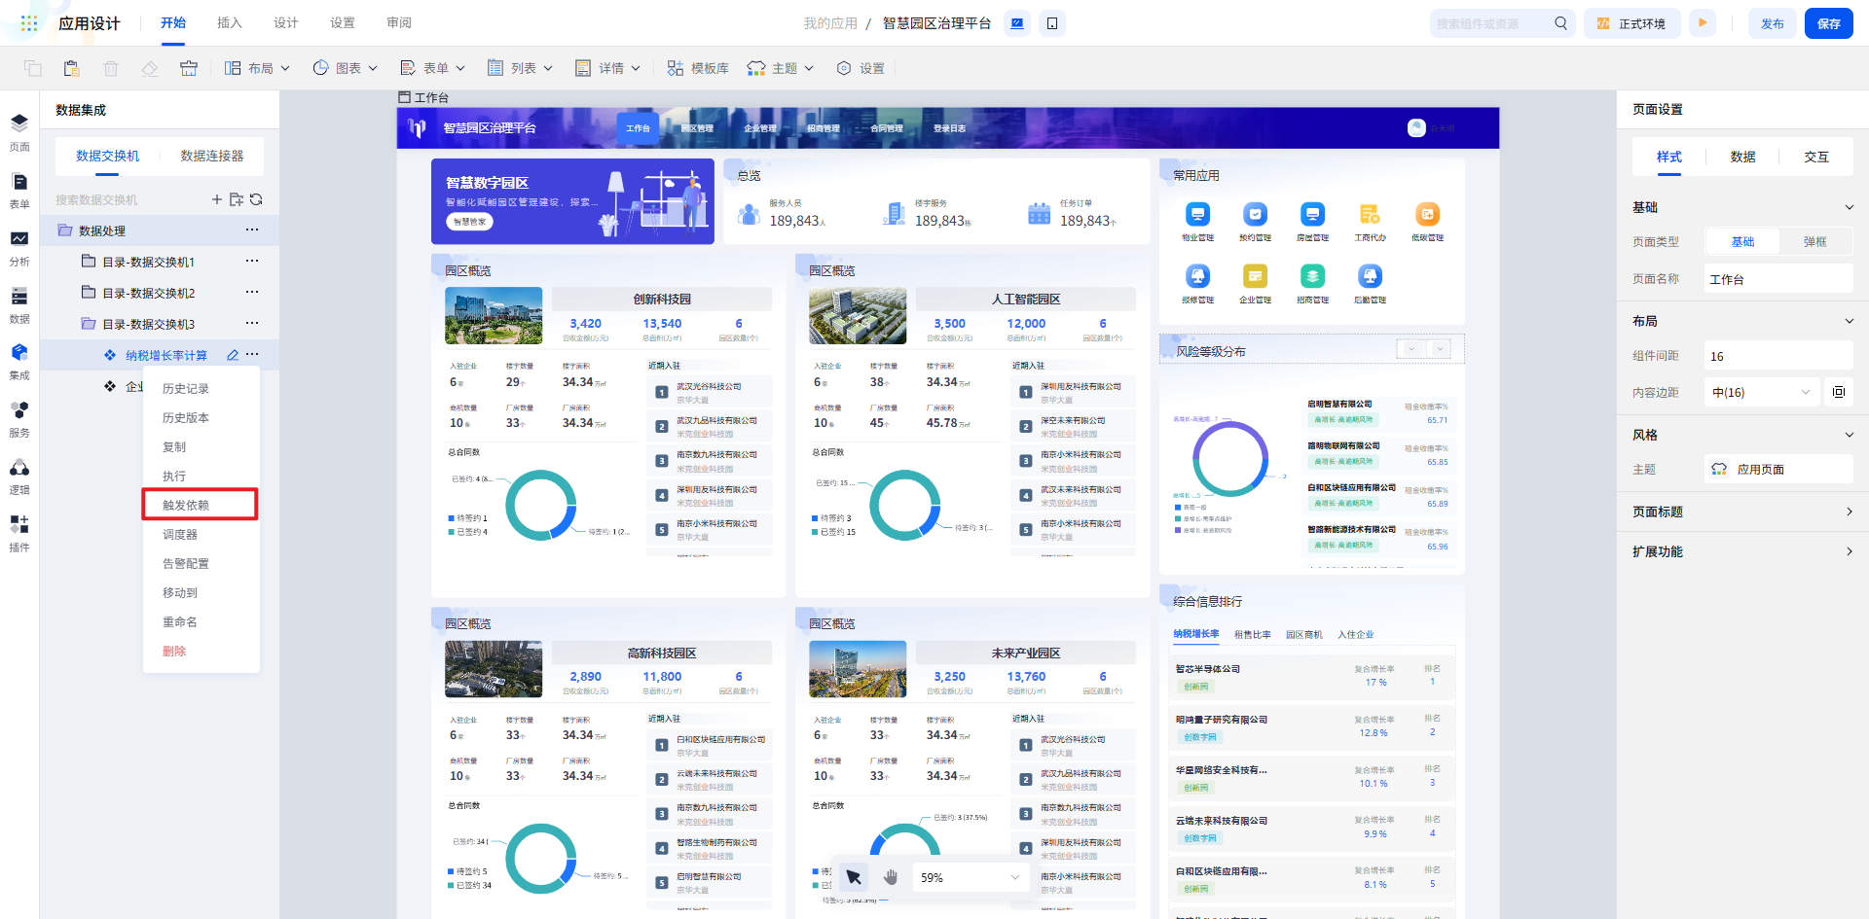Set page type to 弹框
The width and height of the screenshot is (1869, 919).
click(1814, 241)
